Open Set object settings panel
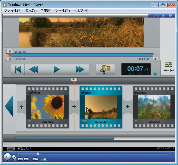The height and width of the screenshot is (165, 178). tap(169, 67)
